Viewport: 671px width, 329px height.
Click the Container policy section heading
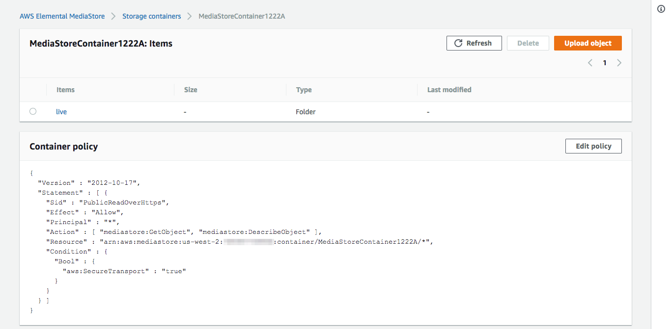click(x=63, y=146)
